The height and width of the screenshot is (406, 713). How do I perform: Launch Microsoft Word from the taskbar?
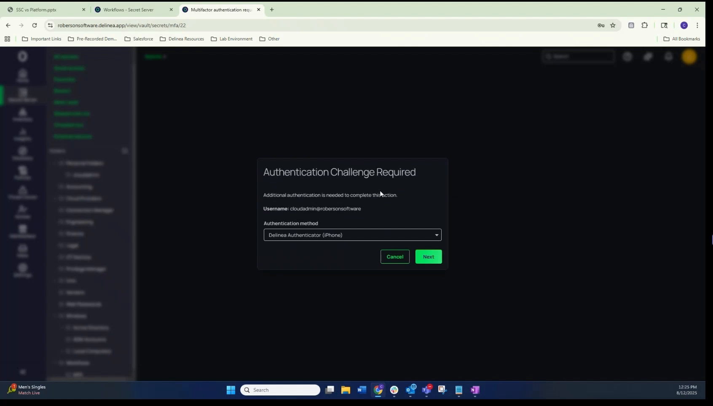(362, 390)
